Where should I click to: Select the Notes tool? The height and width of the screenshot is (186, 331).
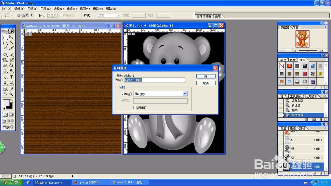coord(5,89)
